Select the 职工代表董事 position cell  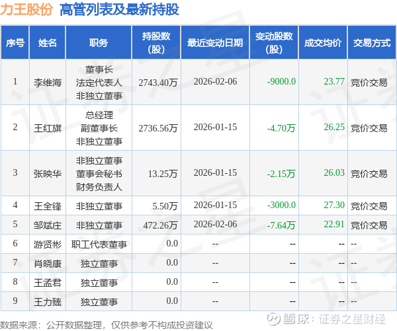click(99, 244)
